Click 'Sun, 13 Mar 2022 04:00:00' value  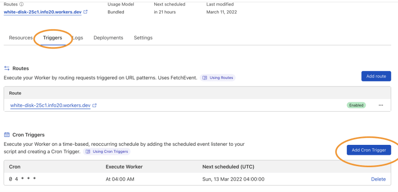(233, 179)
